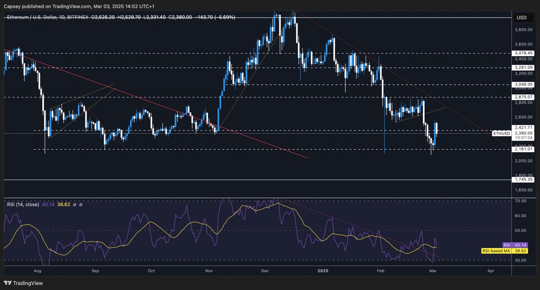The image size is (540, 290).
Task: Click the Mar label on time axis
Action: click(x=433, y=271)
